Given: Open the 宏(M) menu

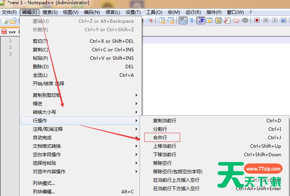Looking at the screenshot, I should (x=174, y=12).
